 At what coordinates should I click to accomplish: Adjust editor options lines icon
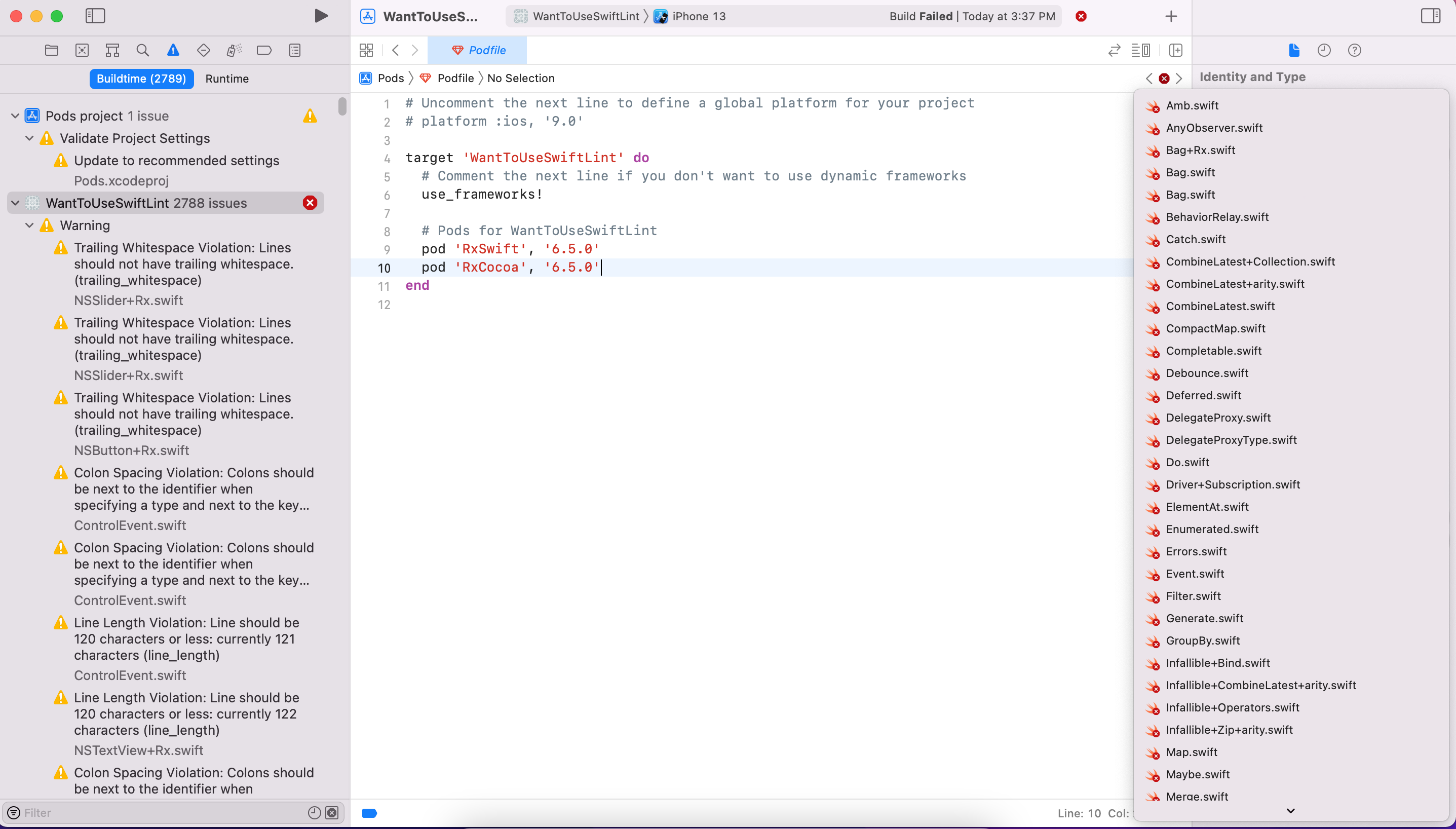pos(1141,50)
